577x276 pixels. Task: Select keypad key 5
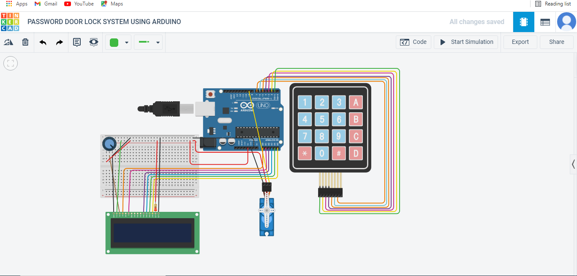[322, 119]
